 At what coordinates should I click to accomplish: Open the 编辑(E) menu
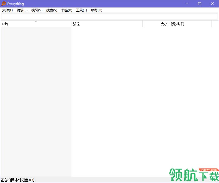[x=22, y=10]
